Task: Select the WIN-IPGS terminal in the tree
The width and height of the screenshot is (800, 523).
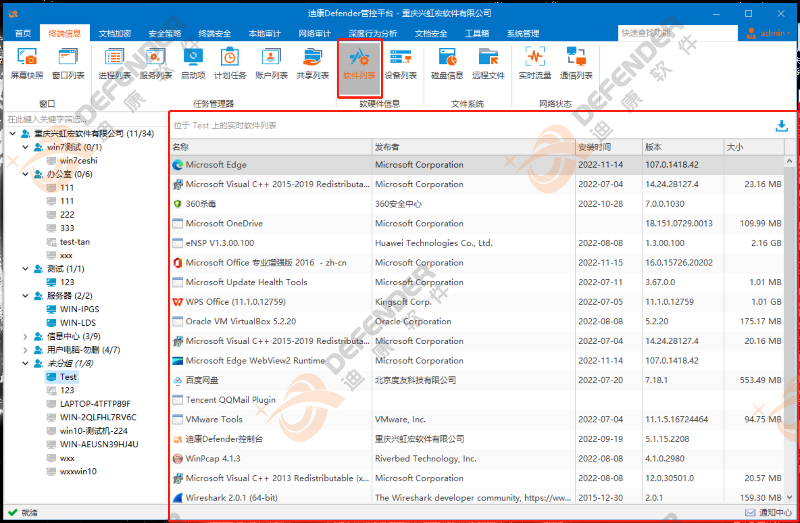Action: [79, 309]
